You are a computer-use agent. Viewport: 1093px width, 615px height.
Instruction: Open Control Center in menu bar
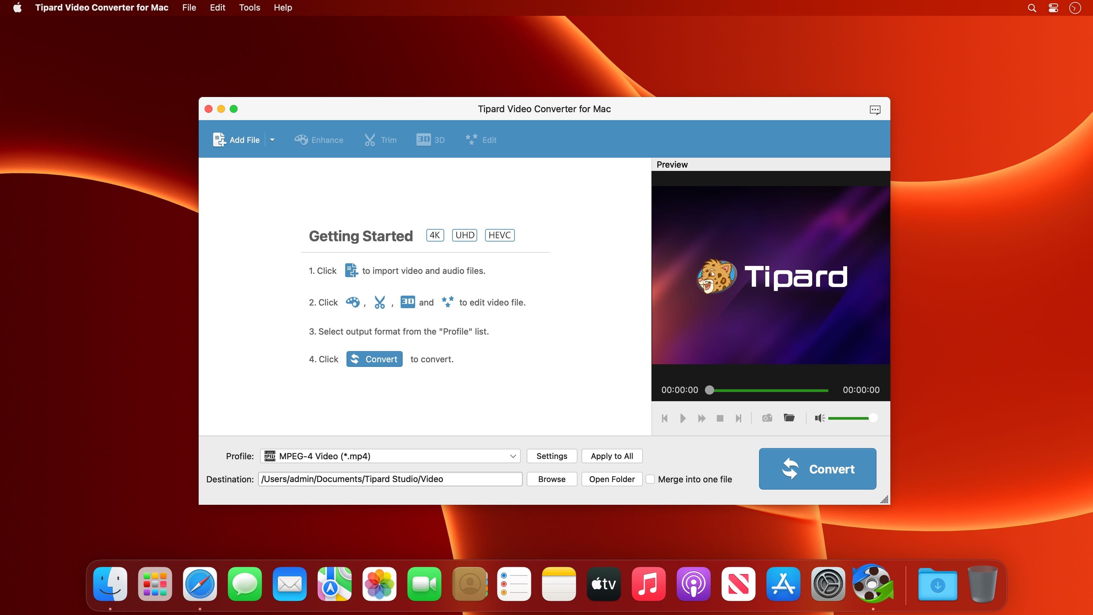(1053, 8)
